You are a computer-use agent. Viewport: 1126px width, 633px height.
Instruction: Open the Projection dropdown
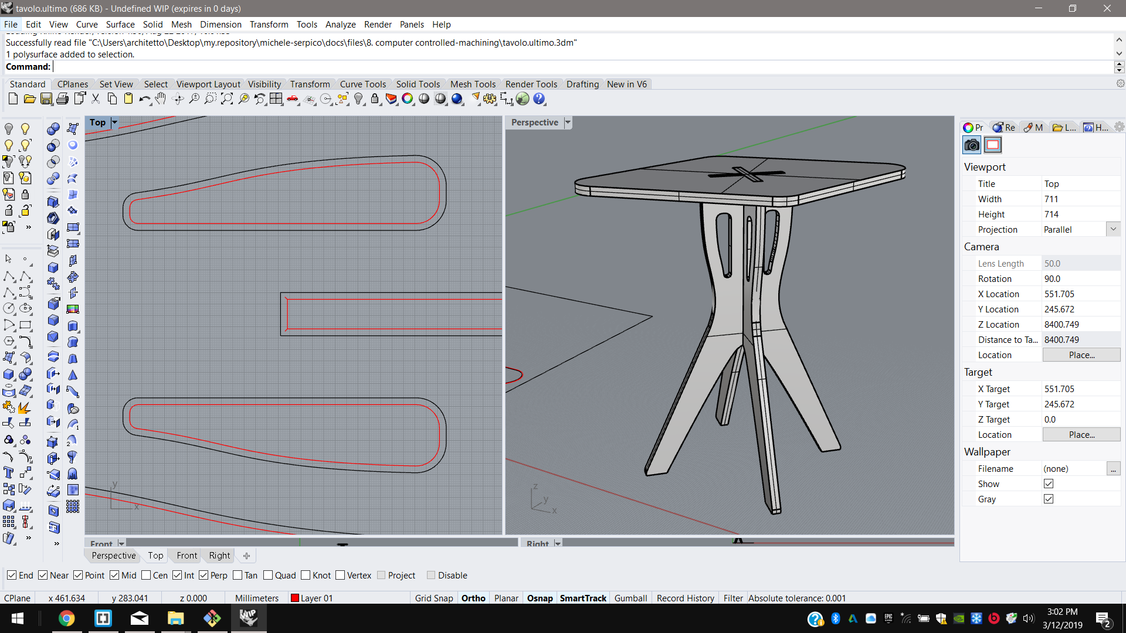[1113, 230]
